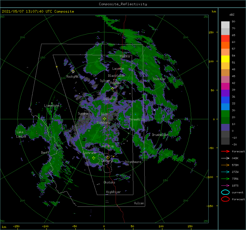The height and width of the screenshot is (230, 246).
Task: Click the blue 33-36 dBZ color swatch
Action: (x=225, y=100)
